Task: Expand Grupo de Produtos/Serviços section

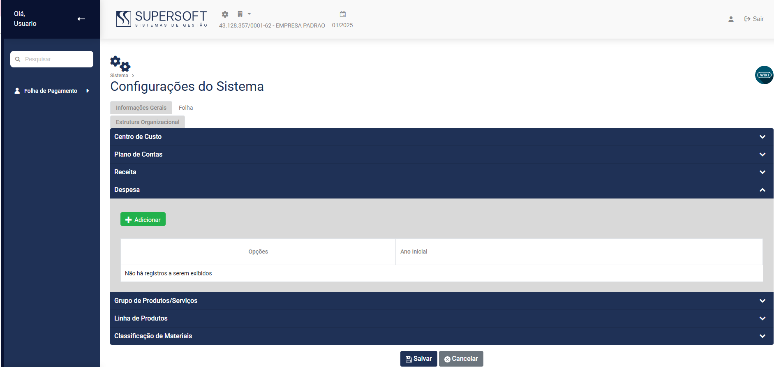Action: click(441, 301)
